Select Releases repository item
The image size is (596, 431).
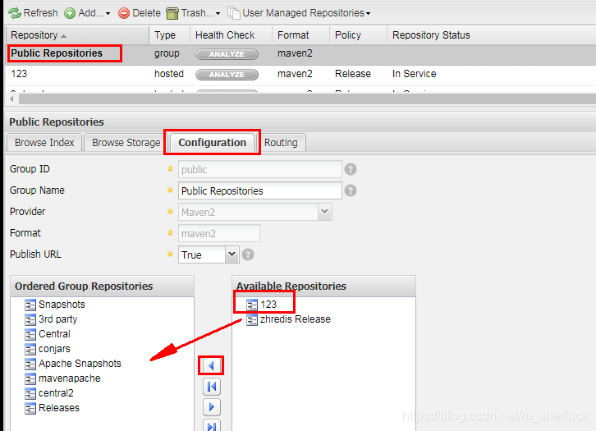coord(59,408)
